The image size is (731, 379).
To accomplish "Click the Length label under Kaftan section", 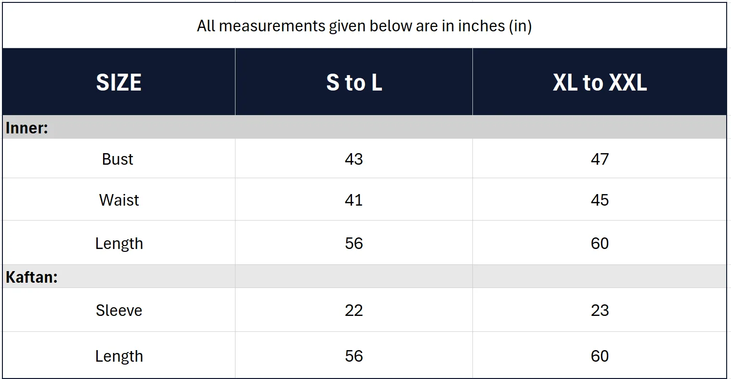I will (x=119, y=356).
